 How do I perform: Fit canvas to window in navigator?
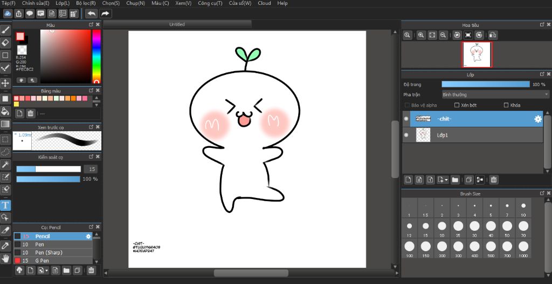(432, 35)
